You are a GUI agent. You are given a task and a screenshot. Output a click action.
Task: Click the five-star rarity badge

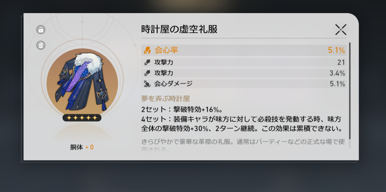82,118
